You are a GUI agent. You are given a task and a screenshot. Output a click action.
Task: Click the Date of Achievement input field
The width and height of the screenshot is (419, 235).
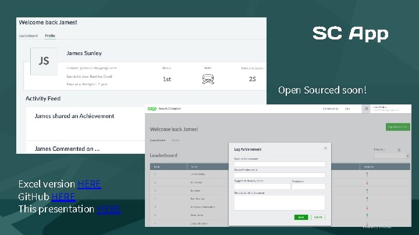pos(280,175)
